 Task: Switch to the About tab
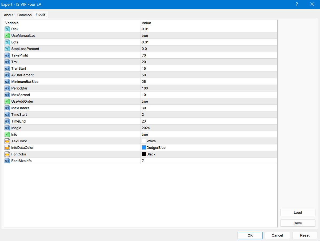tap(9, 15)
